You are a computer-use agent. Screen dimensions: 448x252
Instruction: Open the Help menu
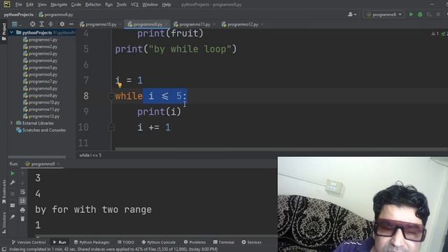click(167, 5)
